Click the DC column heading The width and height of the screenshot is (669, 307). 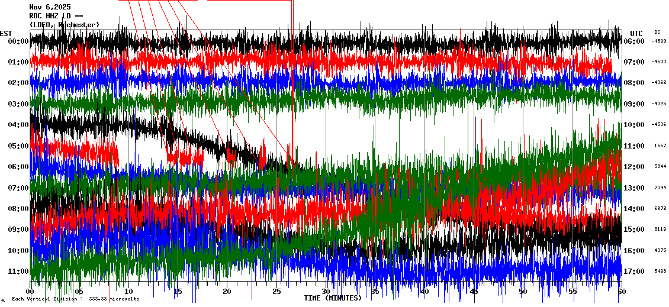[x=657, y=32]
